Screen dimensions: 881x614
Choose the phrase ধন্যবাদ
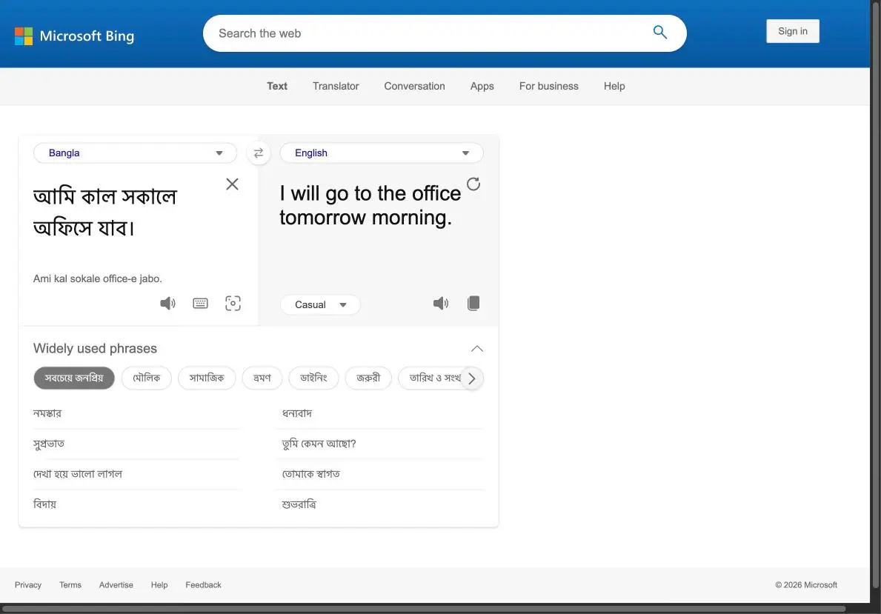pos(296,413)
